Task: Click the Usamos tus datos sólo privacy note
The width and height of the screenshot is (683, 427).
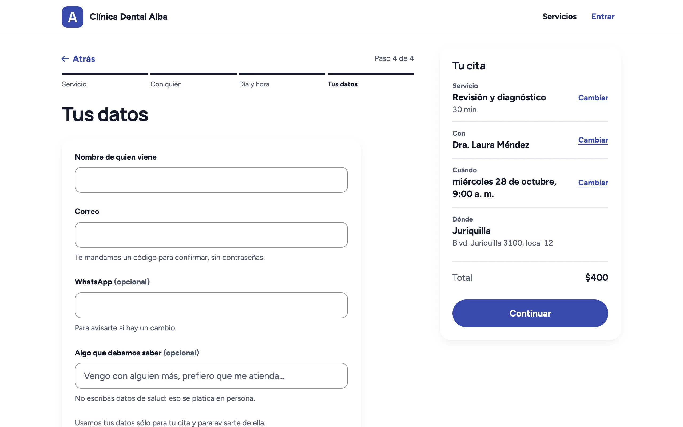Action: coord(170,423)
